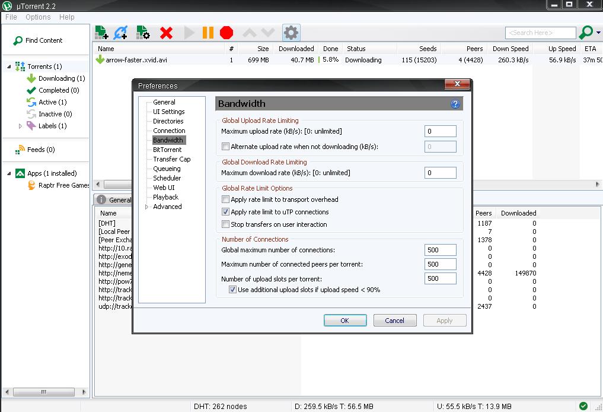Close the Preferences dialog with red X
603x412 pixels.
click(457, 84)
